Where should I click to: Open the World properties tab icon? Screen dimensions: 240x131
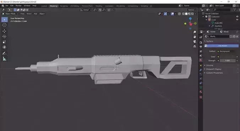(x=201, y=60)
